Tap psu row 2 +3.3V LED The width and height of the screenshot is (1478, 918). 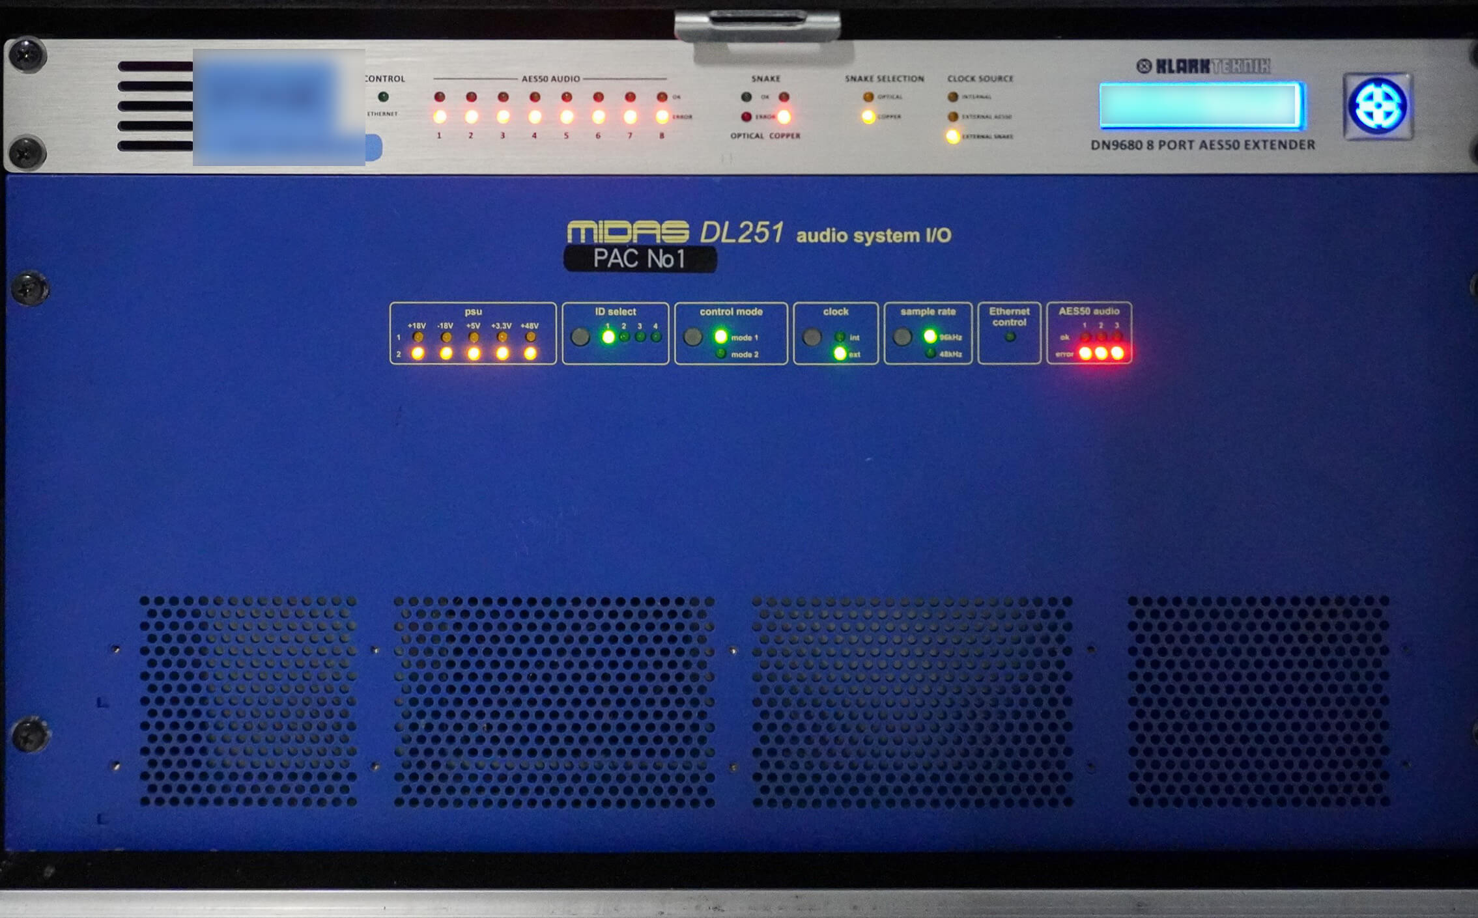pyautogui.click(x=502, y=354)
